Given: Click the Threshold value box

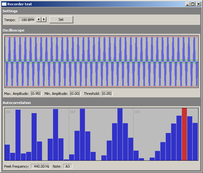Looking at the screenshot, I should (x=107, y=94).
